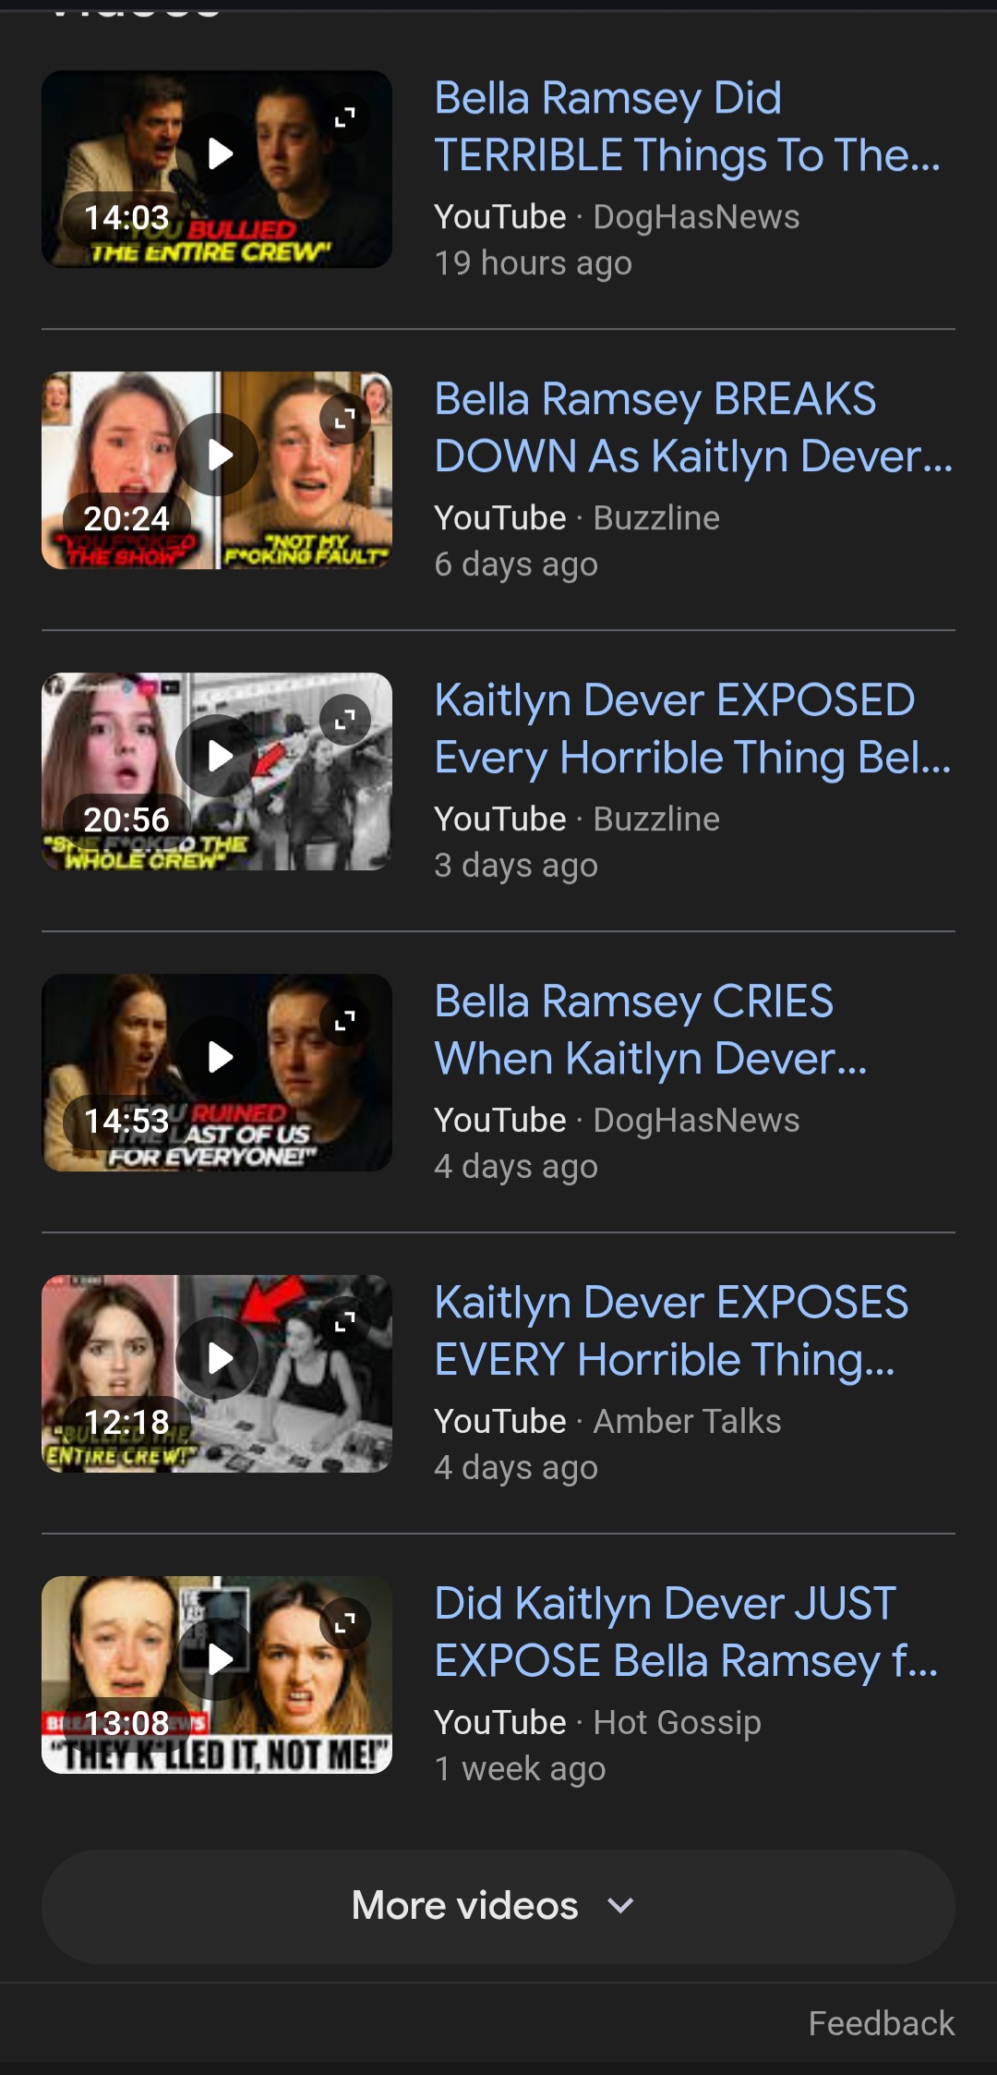Image resolution: width=997 pixels, height=2075 pixels.
Task: Play the 14:53 DogHasNews video
Action: (x=218, y=1057)
